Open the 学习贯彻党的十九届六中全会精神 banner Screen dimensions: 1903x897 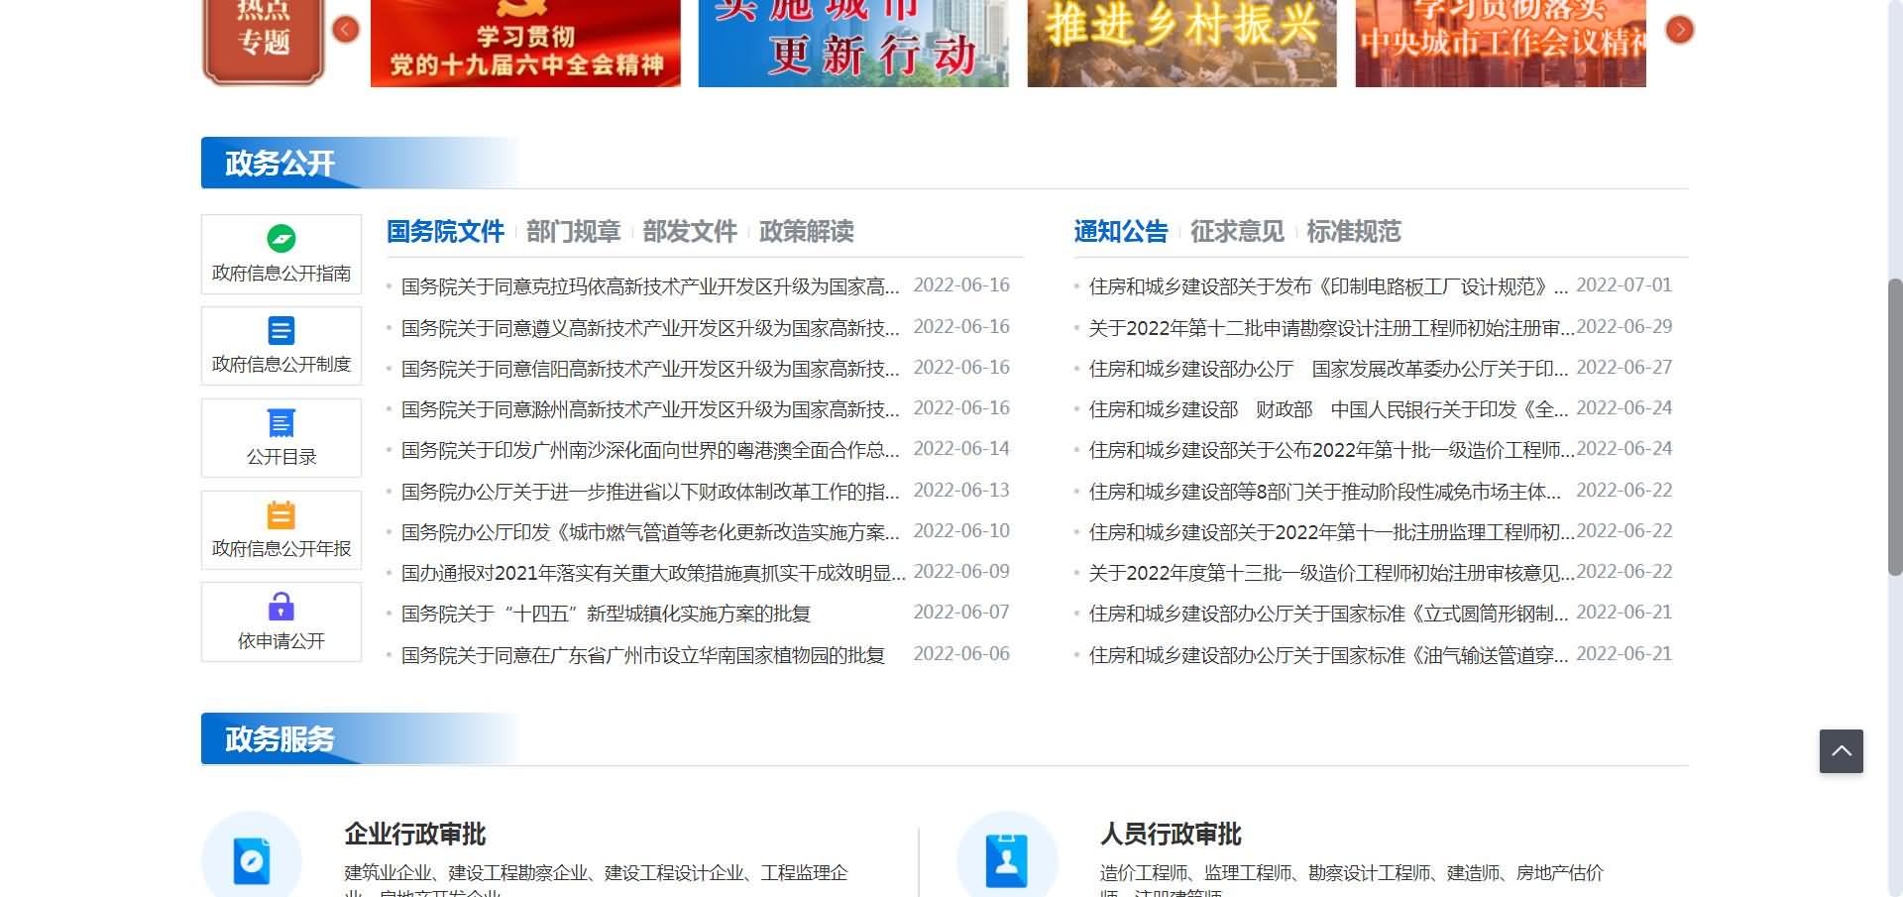click(525, 43)
